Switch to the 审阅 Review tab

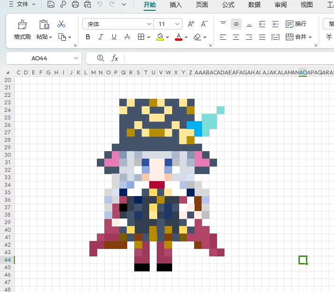(281, 5)
